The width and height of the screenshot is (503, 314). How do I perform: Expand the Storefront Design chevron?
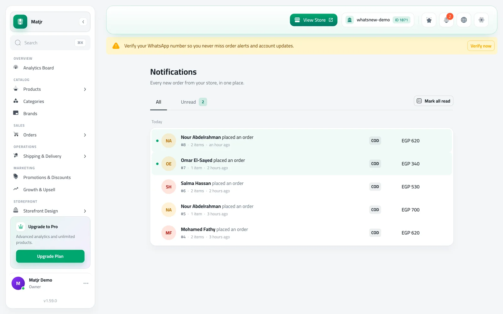(x=85, y=211)
